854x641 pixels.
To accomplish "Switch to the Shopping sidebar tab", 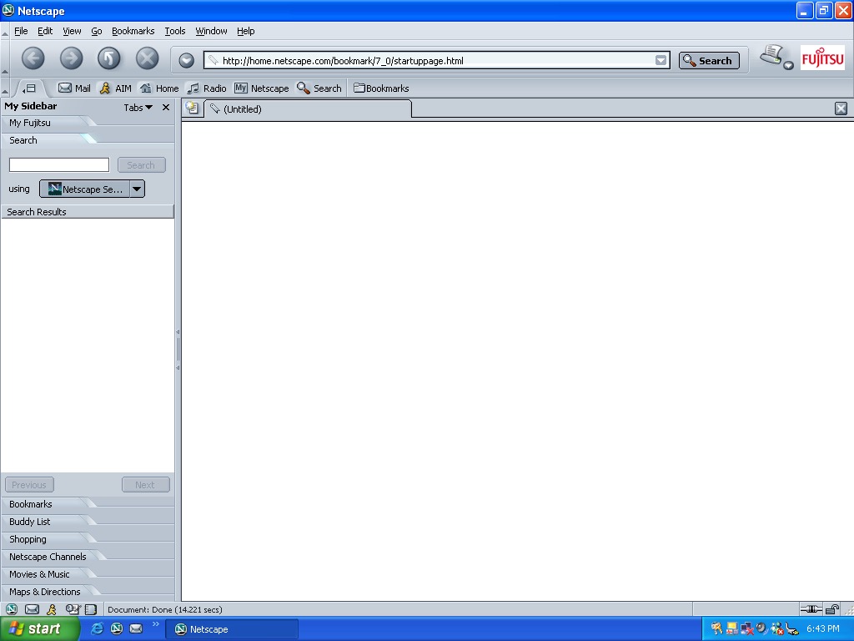I will pyautogui.click(x=28, y=539).
